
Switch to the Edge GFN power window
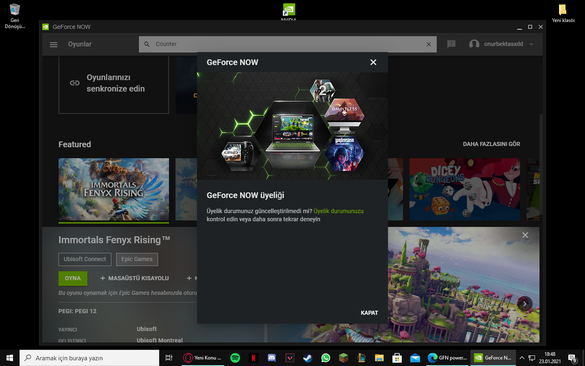click(448, 358)
